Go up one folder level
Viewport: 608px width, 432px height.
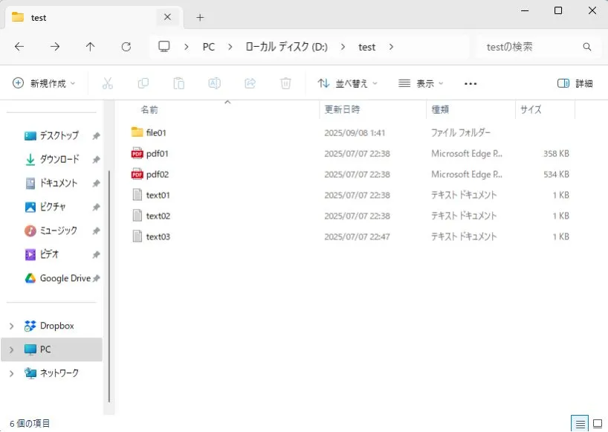90,47
